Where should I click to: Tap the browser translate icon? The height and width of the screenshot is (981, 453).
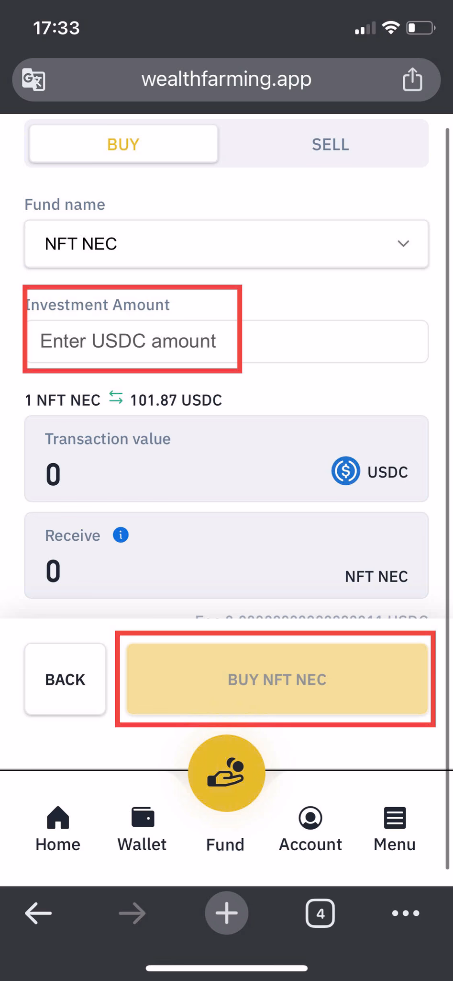(33, 79)
